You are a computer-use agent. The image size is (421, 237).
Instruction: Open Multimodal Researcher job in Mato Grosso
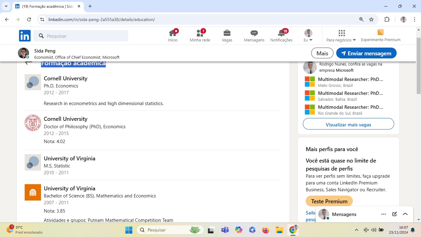350,79
